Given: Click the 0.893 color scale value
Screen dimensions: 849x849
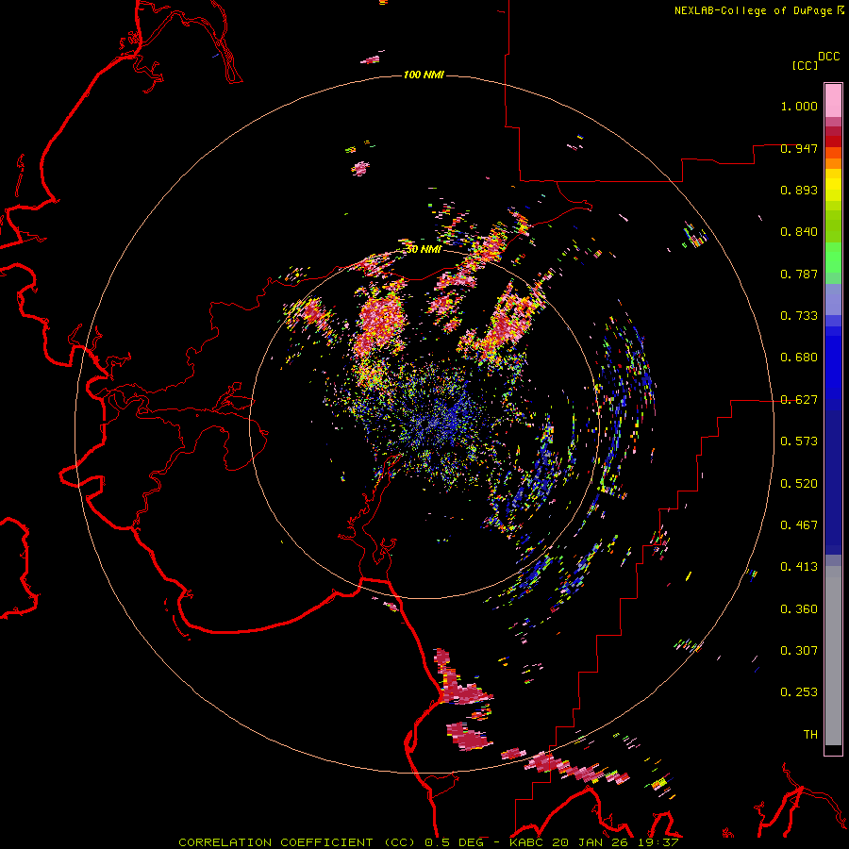Looking at the screenshot, I should tap(799, 190).
